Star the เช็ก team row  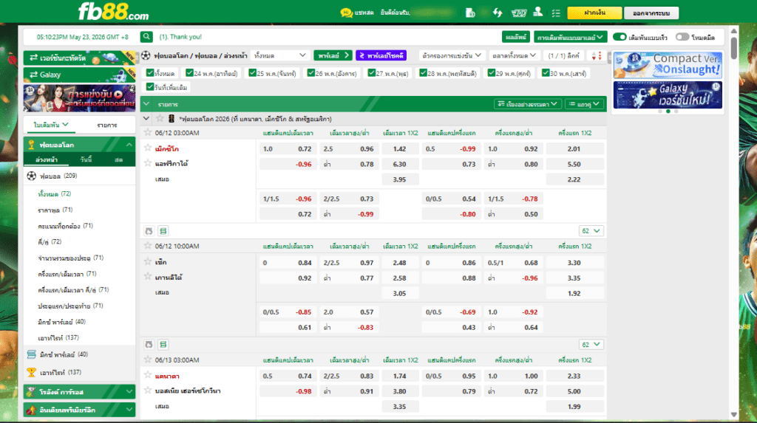148,261
